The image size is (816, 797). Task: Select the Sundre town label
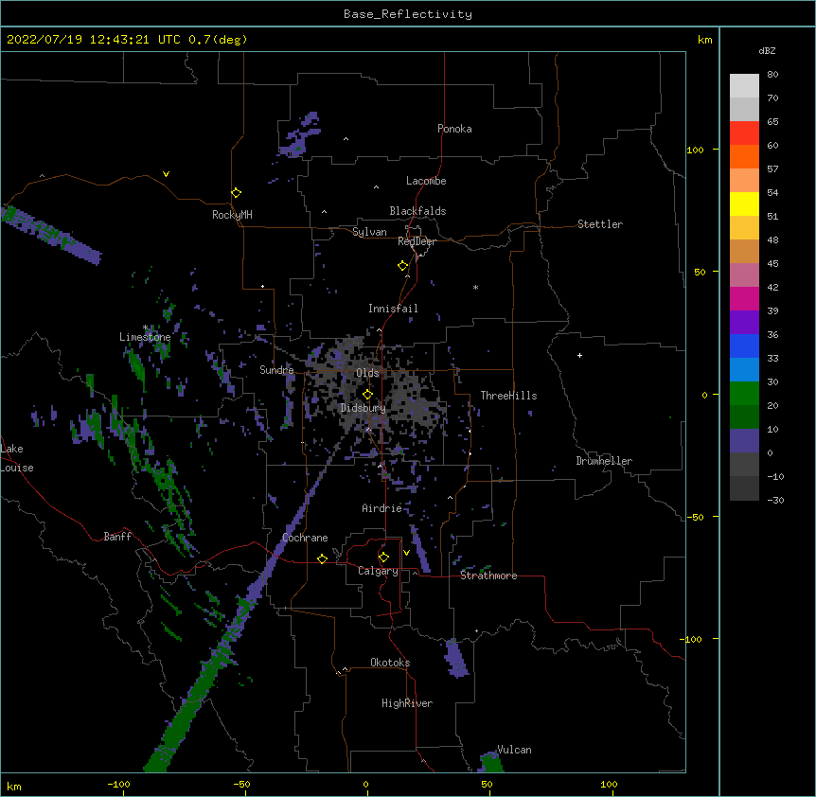point(276,370)
